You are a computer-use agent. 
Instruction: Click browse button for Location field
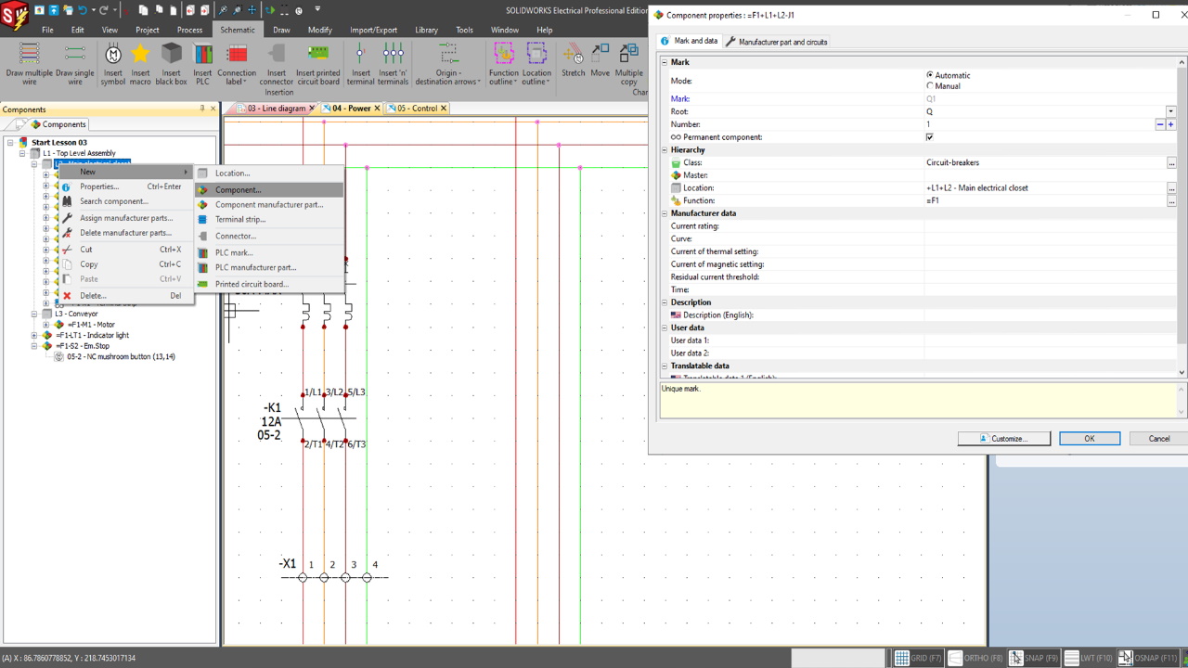click(1171, 188)
